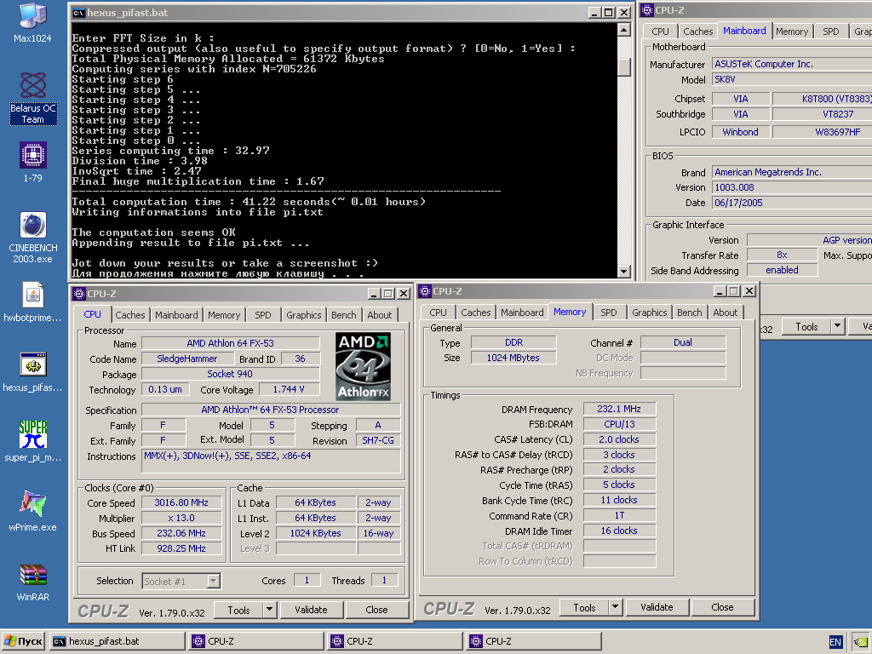Viewport: 872px width, 654px height.
Task: Open hwbotprime desktop icon
Action: [33, 302]
